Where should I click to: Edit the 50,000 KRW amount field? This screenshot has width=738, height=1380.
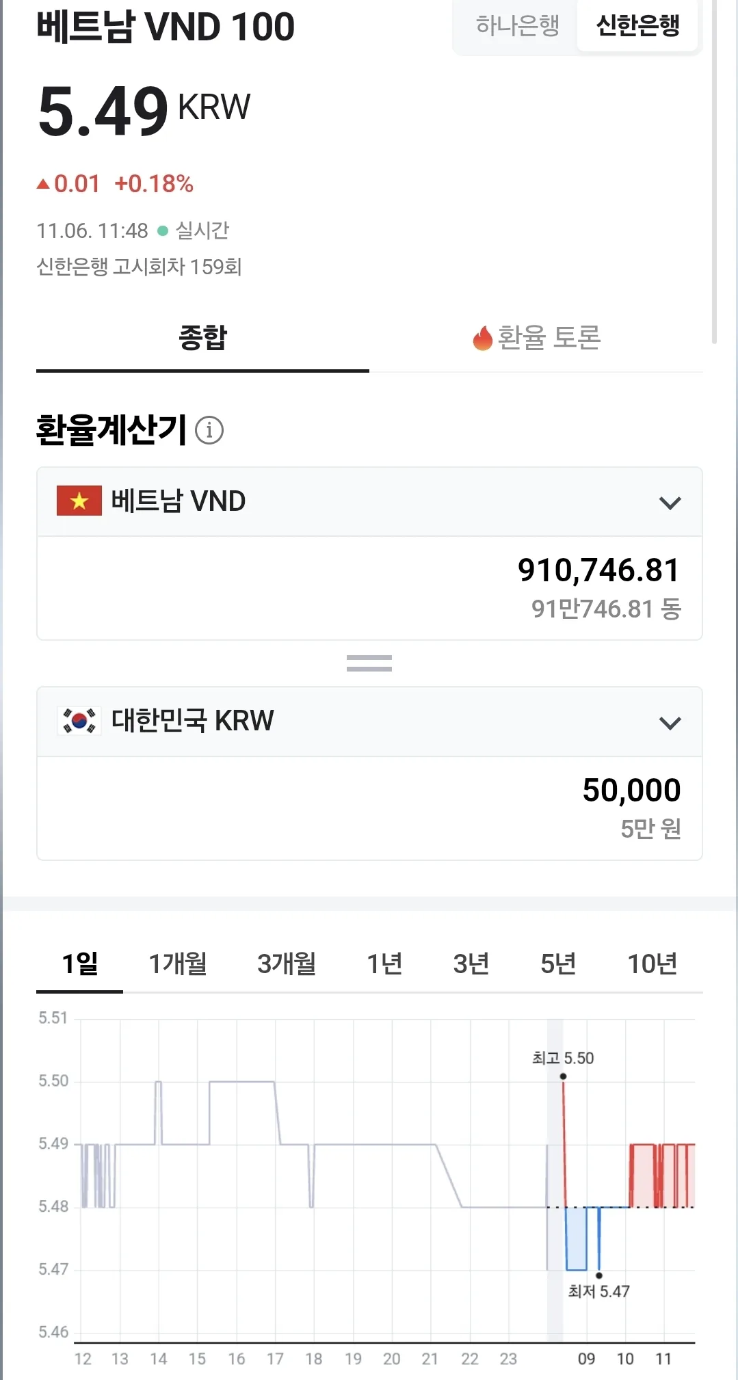[369, 808]
